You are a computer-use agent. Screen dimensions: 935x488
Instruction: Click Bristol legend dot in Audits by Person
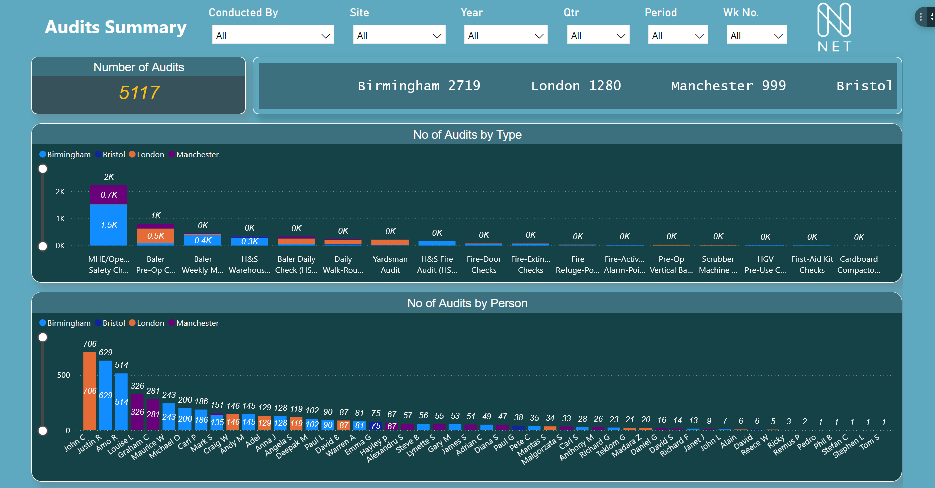point(98,323)
